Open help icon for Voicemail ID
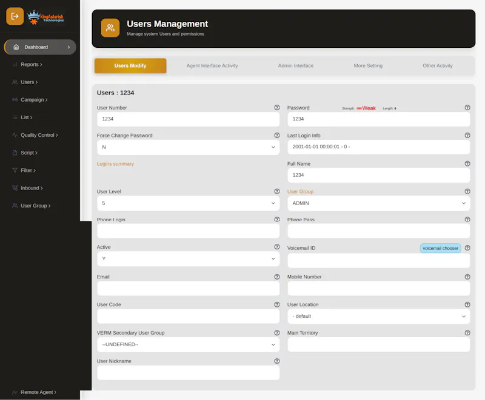Image resolution: width=485 pixels, height=400 pixels. 467,248
